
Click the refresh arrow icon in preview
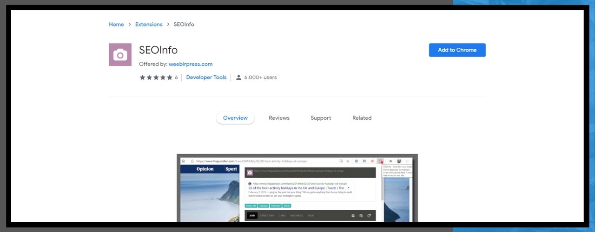(369, 216)
